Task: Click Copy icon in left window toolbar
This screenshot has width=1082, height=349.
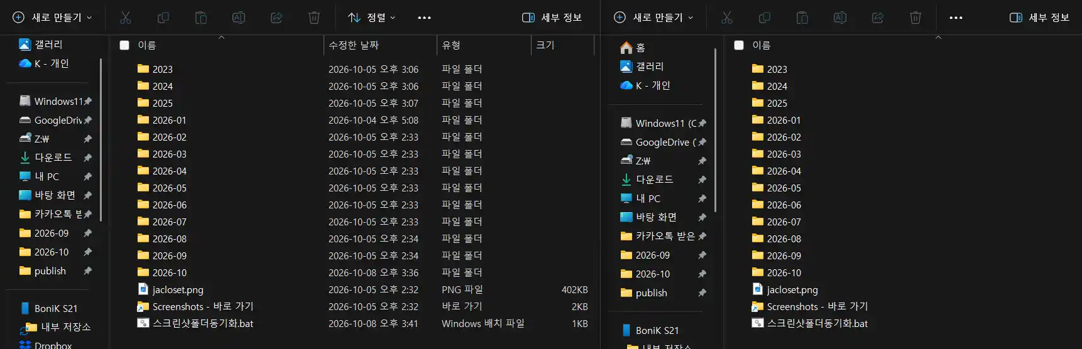Action: (163, 18)
